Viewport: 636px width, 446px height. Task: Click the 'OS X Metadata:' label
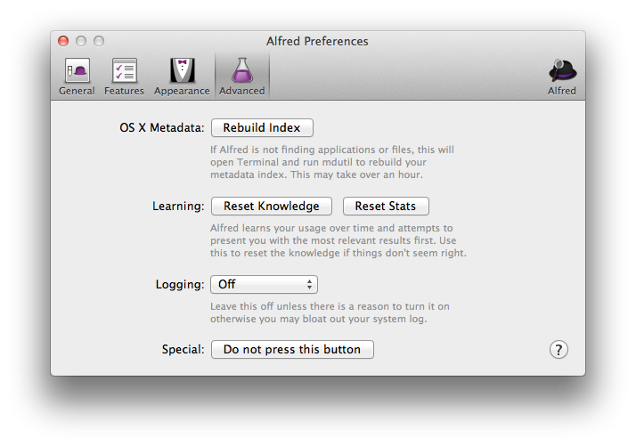[162, 127]
